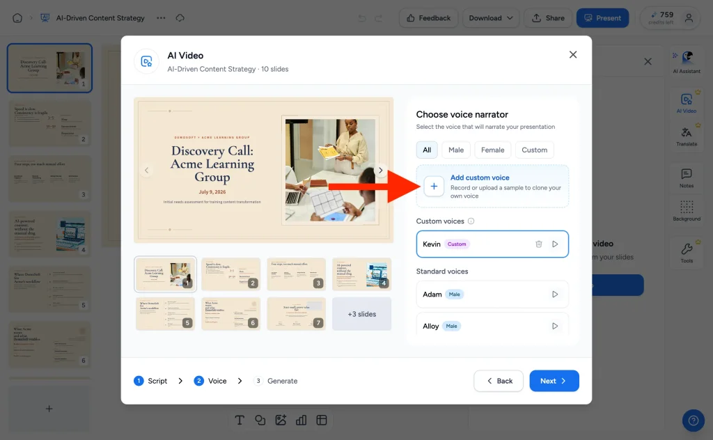Go to next slide in preview
Image resolution: width=713 pixels, height=440 pixels.
pos(381,171)
